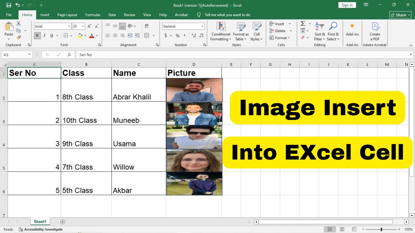Toggle Bottom Align
This screenshot has height=233, width=415.
[x=122, y=26]
